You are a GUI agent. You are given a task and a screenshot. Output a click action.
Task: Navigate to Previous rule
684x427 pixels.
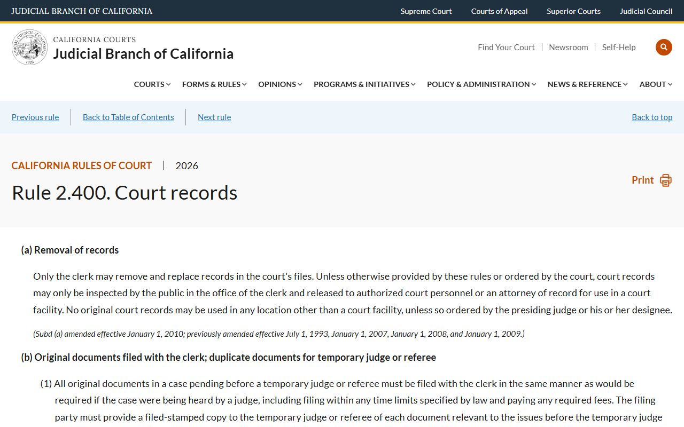pyautogui.click(x=35, y=117)
